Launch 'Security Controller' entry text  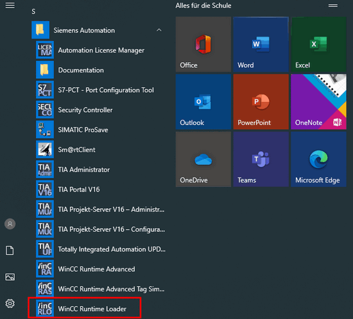(85, 110)
